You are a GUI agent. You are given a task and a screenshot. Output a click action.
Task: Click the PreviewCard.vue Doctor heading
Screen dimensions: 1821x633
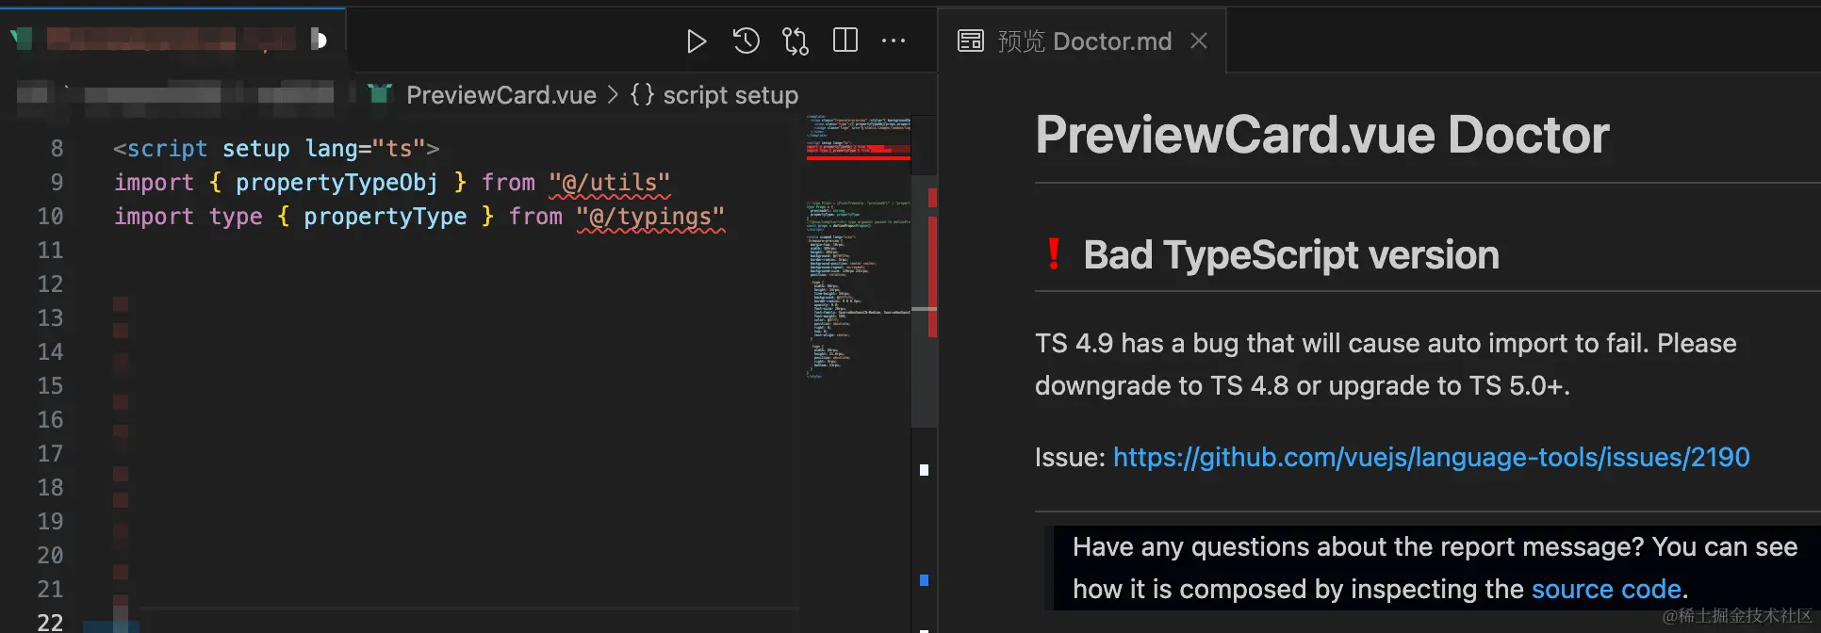click(x=1321, y=135)
